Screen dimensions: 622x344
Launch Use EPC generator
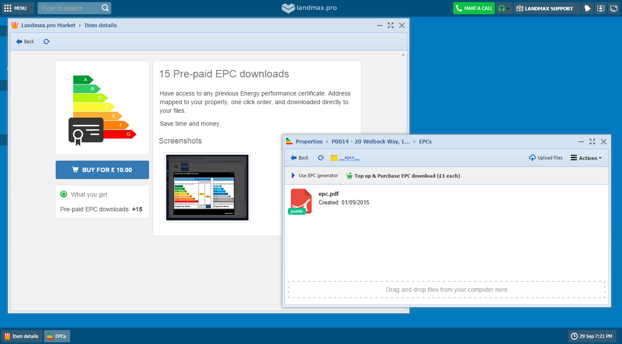coord(314,176)
